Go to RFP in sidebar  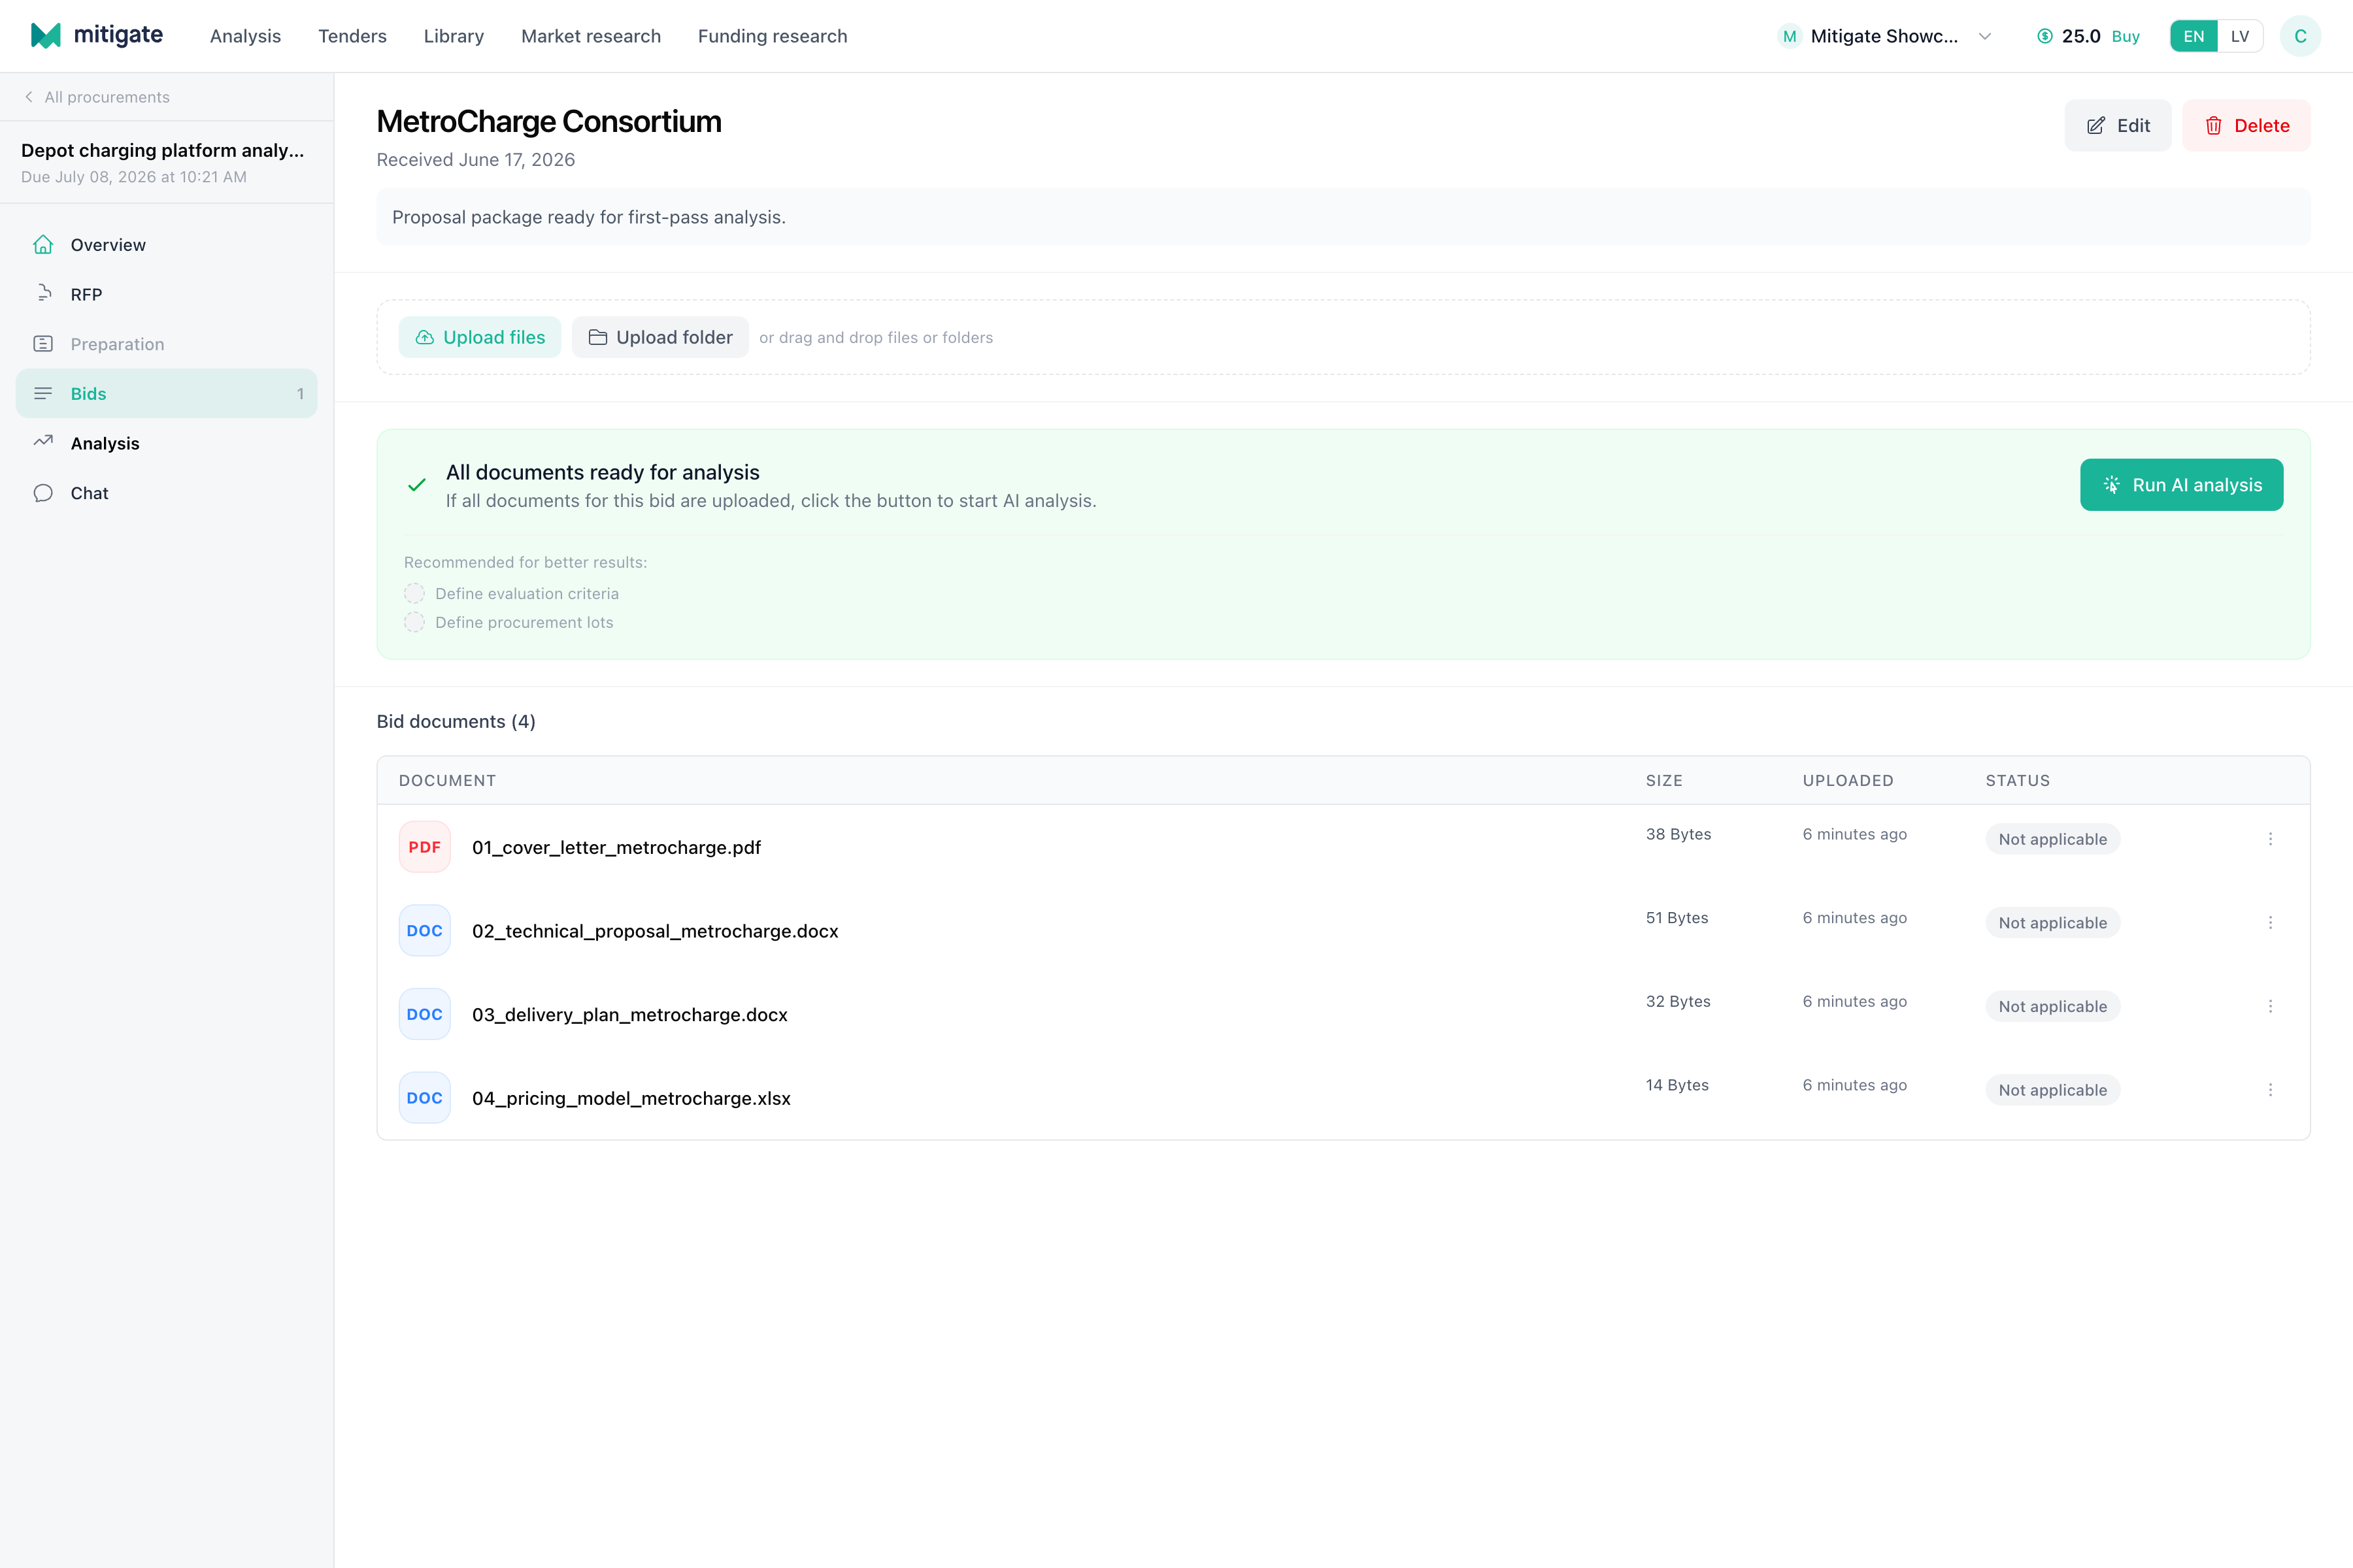coord(166,294)
